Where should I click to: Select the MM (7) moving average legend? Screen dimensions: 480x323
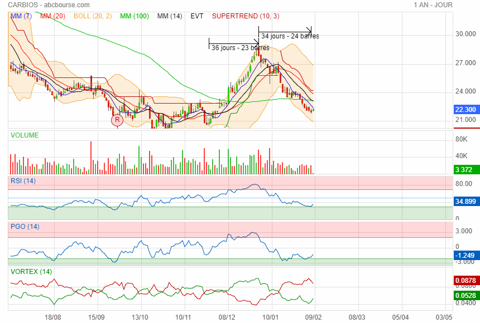tap(21, 16)
